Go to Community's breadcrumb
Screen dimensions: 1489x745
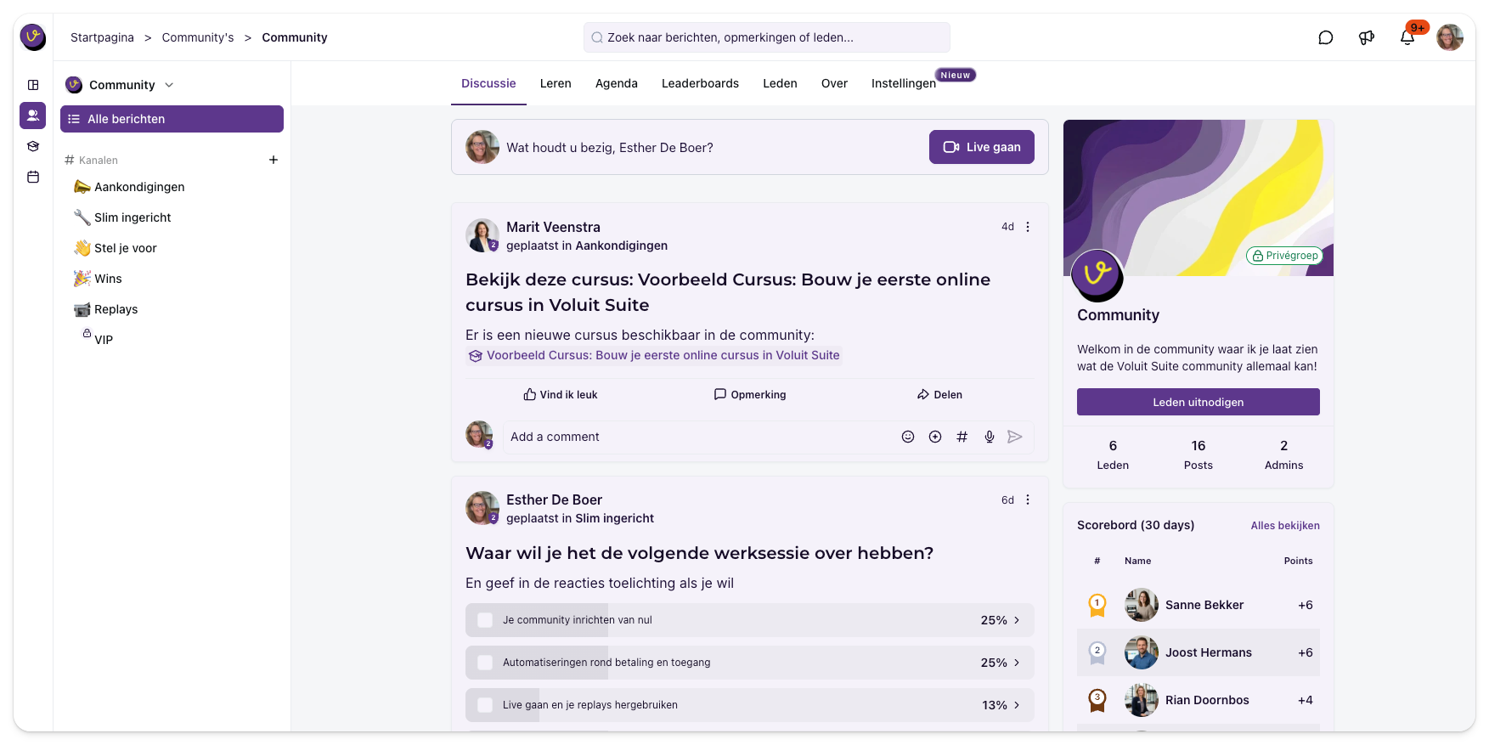(198, 37)
